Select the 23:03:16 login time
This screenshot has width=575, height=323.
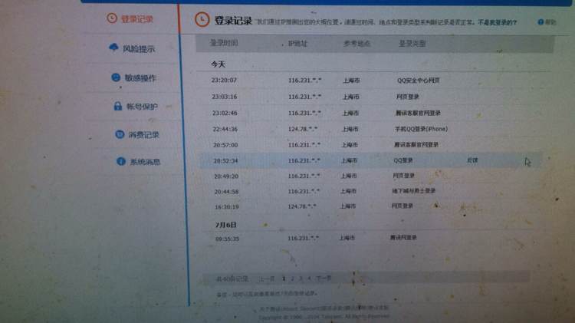click(x=225, y=97)
